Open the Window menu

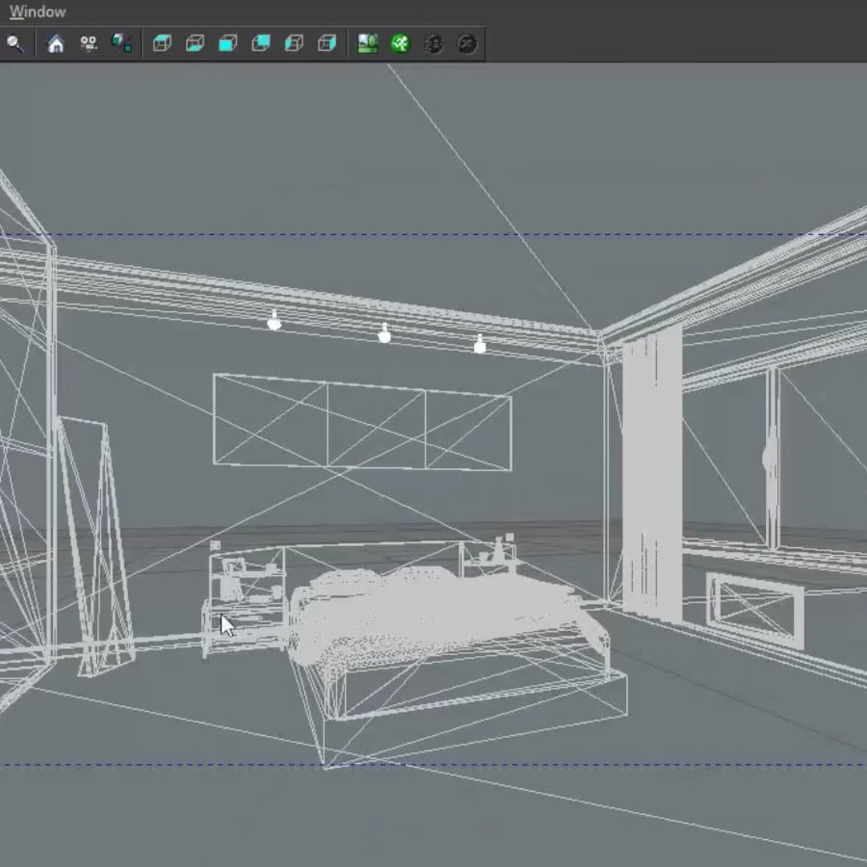(x=38, y=13)
